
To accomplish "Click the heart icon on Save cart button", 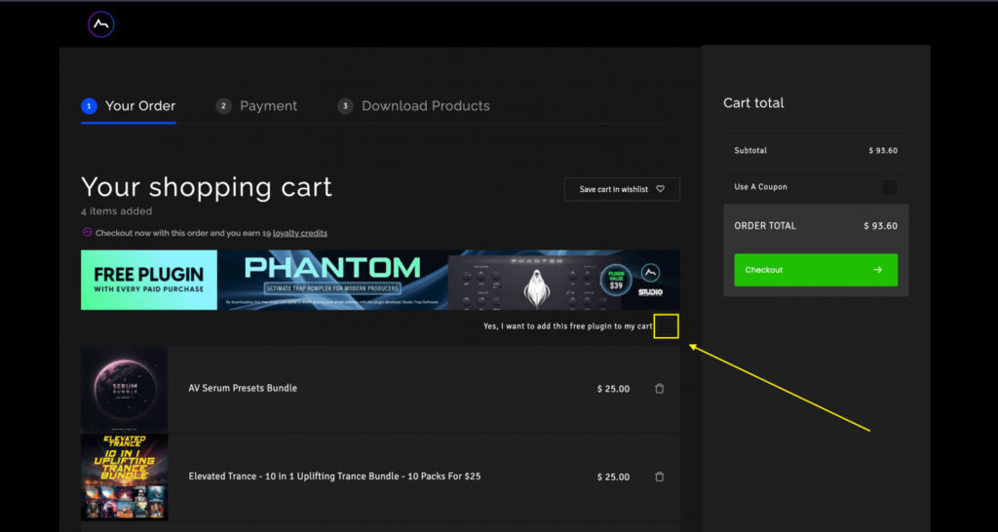I will [x=660, y=189].
